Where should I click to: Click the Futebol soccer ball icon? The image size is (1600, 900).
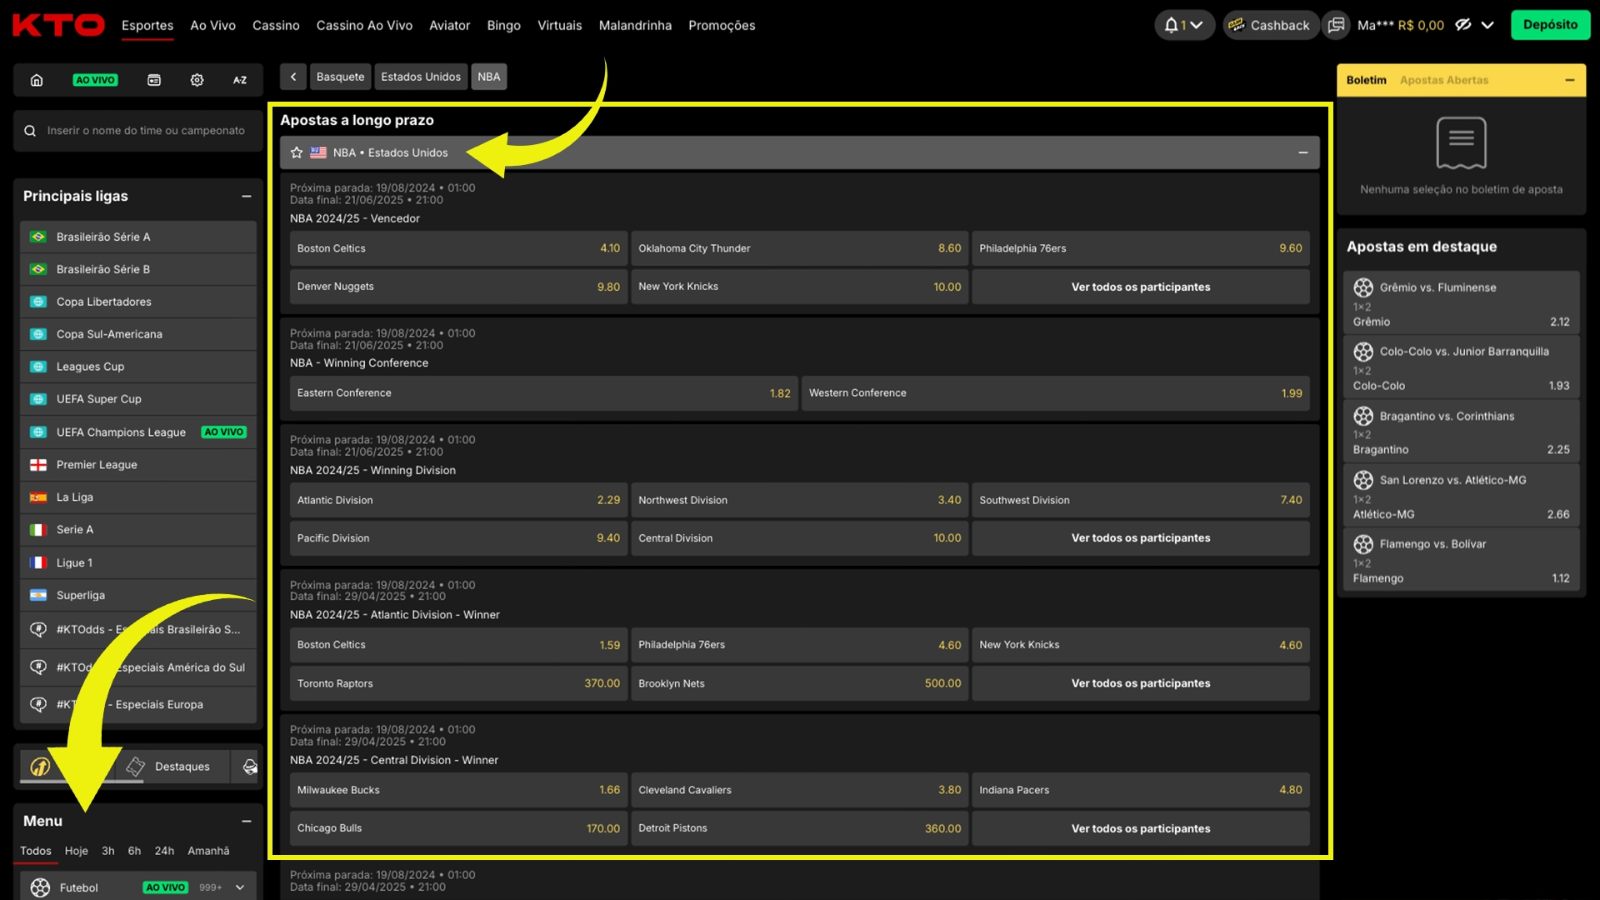40,887
